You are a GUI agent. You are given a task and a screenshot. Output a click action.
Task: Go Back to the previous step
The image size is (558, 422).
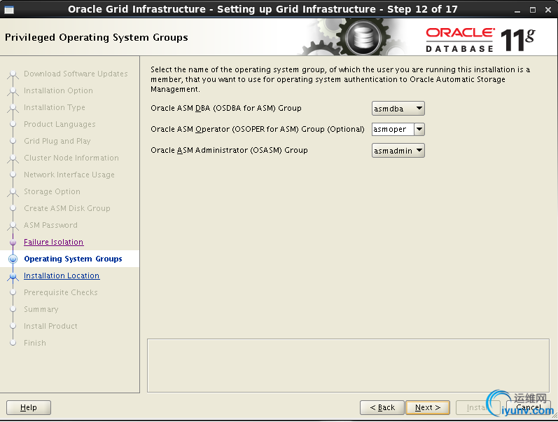pos(382,407)
